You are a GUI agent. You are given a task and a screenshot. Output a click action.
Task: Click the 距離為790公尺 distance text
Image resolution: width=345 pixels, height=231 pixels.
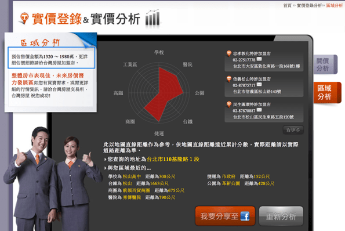(160, 197)
